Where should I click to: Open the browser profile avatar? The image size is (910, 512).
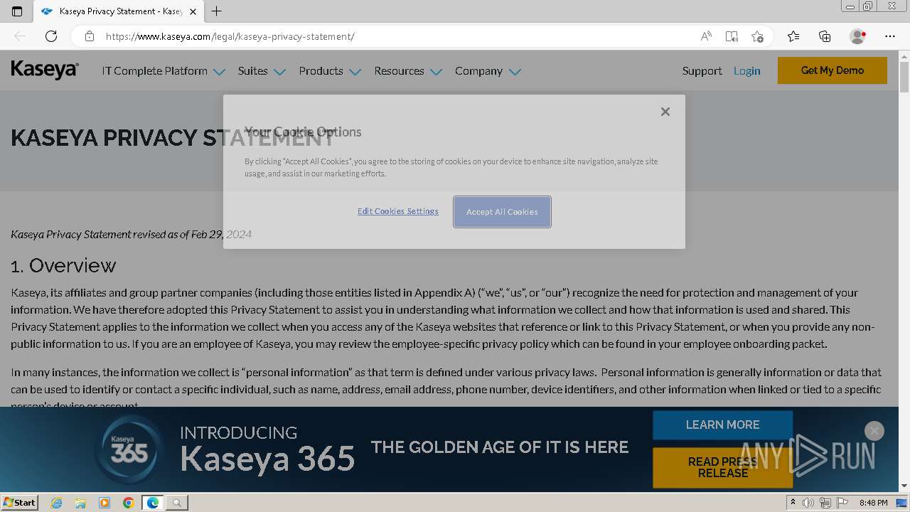click(x=858, y=36)
